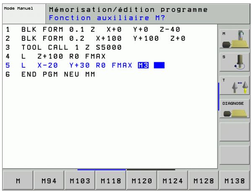The image size is (251, 191).
Task: Select line 2 BLK FORM 0.2
Action: pos(95,39)
